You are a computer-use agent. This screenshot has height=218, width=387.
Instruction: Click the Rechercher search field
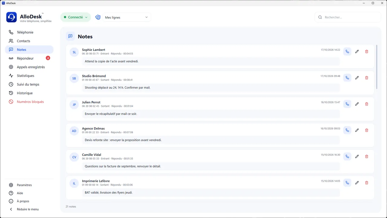[x=348, y=17]
